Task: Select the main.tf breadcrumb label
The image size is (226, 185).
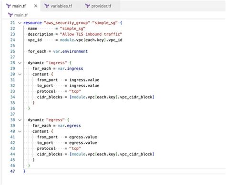Action: point(21,15)
